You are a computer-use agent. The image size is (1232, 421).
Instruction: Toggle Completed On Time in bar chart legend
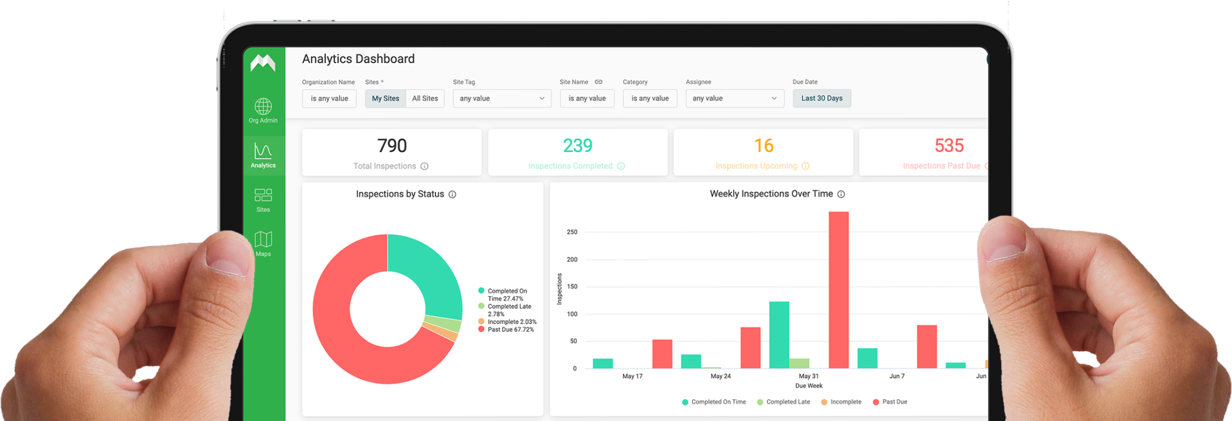click(x=714, y=402)
